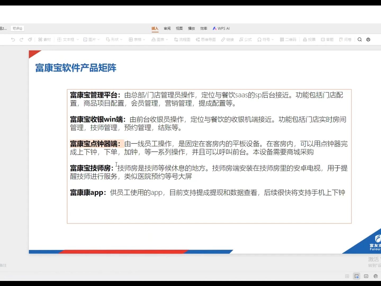This screenshot has height=286, width=381.
Task: Click the redo arrow icon
Action: pos(21,39)
